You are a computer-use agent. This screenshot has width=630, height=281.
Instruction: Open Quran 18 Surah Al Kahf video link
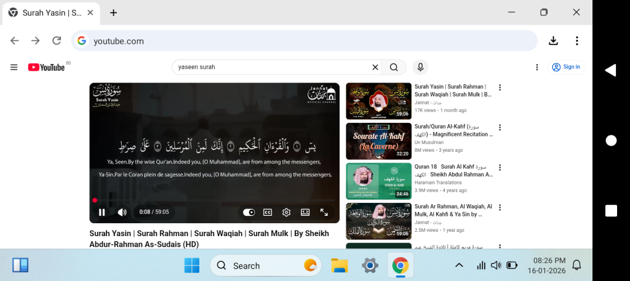coord(453,170)
